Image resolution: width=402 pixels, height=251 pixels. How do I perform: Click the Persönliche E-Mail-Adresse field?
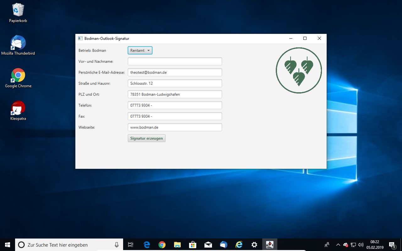175,72
